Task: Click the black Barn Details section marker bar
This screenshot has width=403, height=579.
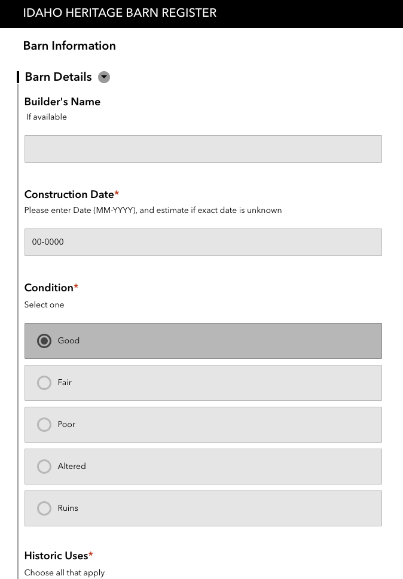Action: coord(17,77)
